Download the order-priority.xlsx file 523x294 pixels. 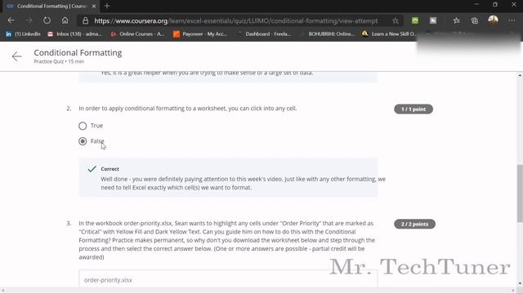coord(108,279)
